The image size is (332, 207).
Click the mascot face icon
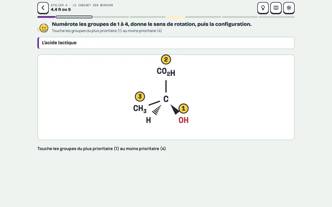tap(44, 28)
